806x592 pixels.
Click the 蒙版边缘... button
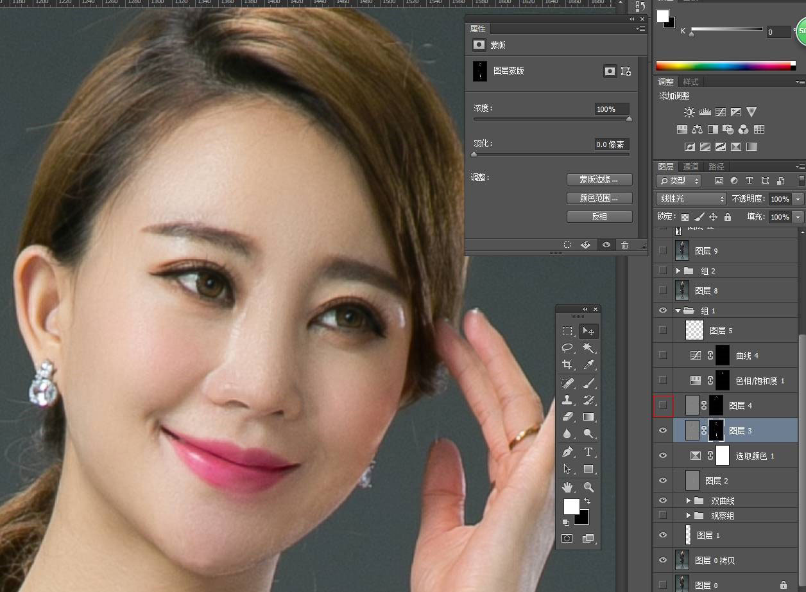599,180
